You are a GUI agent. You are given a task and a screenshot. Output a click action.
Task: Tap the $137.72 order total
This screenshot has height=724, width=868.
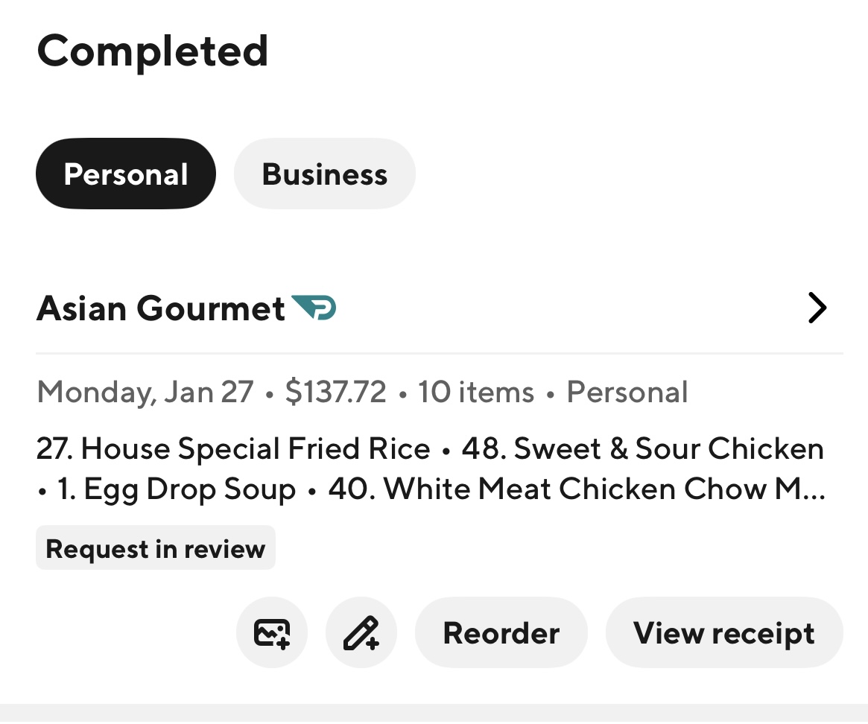pos(335,392)
